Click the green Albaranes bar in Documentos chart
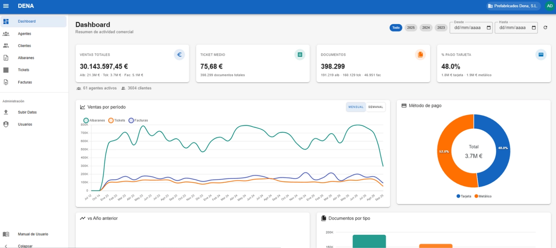 click(369, 241)
